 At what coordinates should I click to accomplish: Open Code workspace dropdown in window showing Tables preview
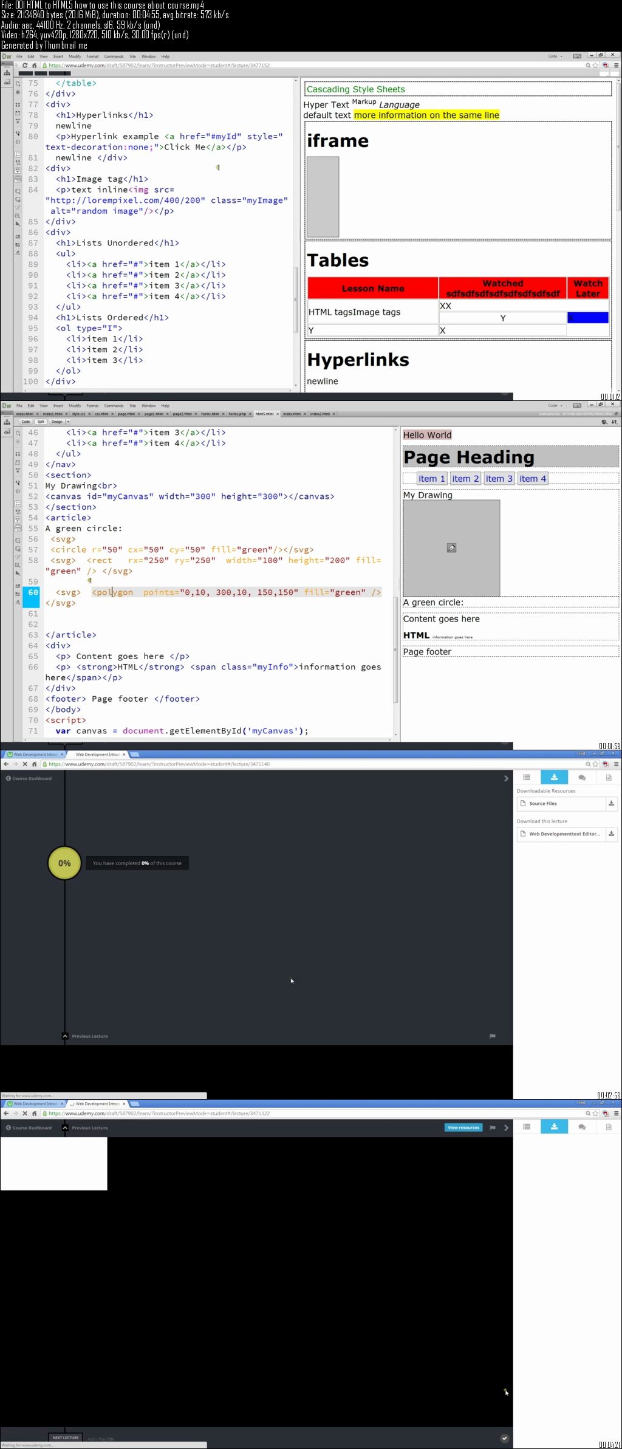(x=555, y=57)
